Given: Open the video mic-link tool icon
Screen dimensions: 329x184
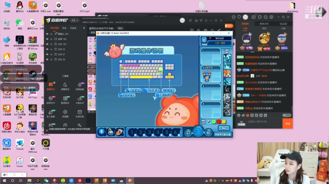Looking at the screenshot, I should click(x=80, y=86).
